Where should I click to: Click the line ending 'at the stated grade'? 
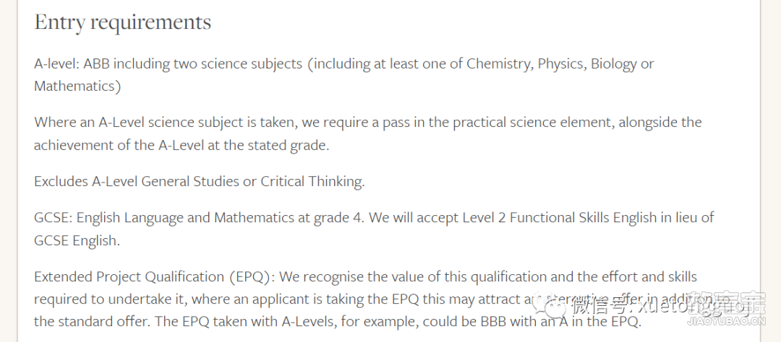(182, 146)
